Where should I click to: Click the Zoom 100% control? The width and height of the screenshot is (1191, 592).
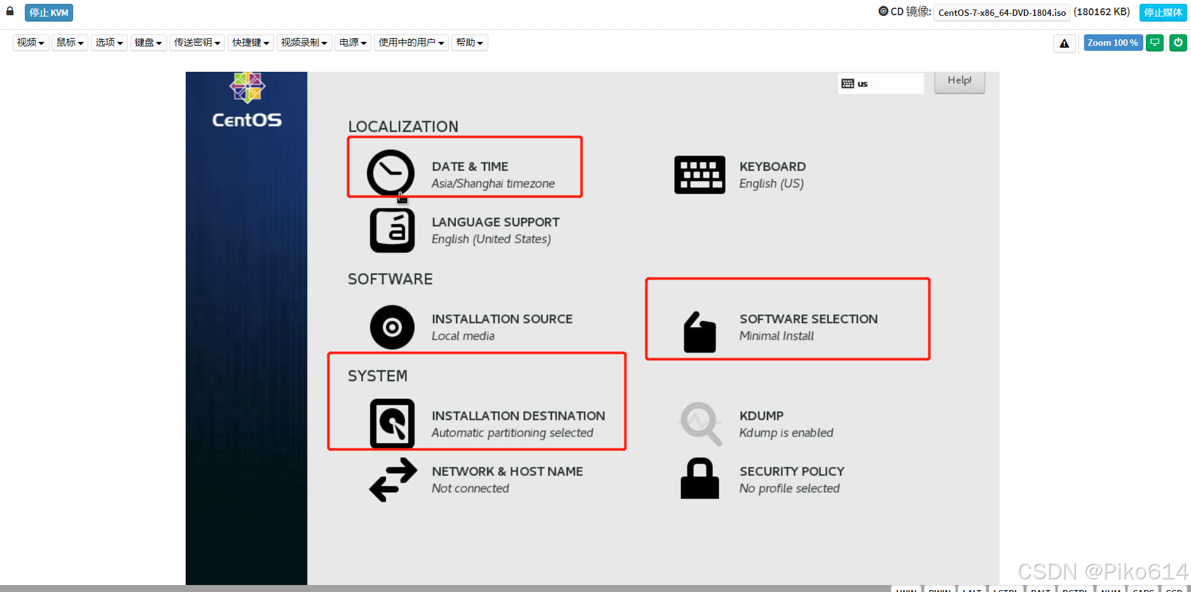click(1113, 43)
